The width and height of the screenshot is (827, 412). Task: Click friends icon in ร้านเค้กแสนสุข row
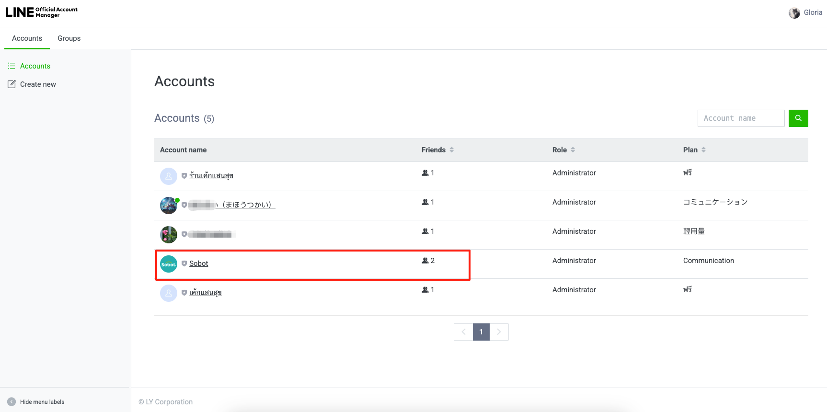point(425,173)
